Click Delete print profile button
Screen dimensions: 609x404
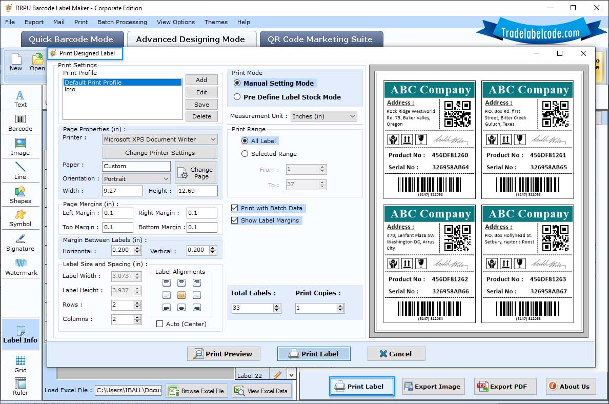click(x=201, y=116)
